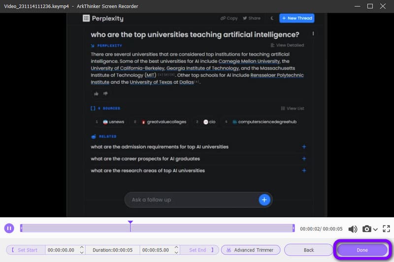Increase the end time with up arrow
The image size is (394, 262).
(176, 247)
